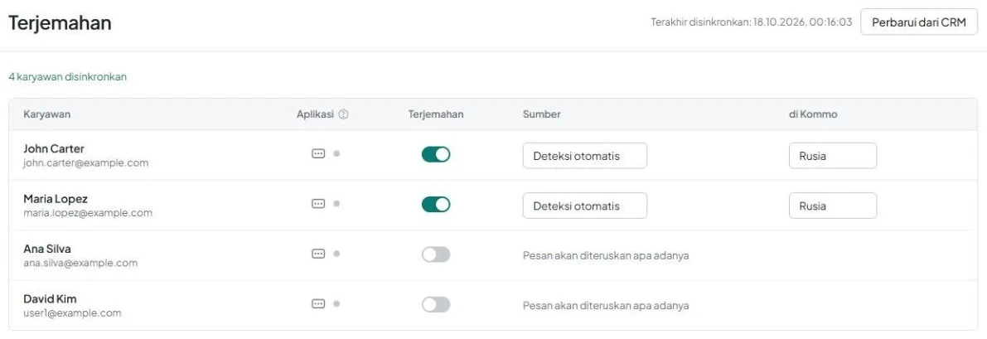Enable translation for Ana Silva
The image size is (987, 339).
[x=436, y=254]
